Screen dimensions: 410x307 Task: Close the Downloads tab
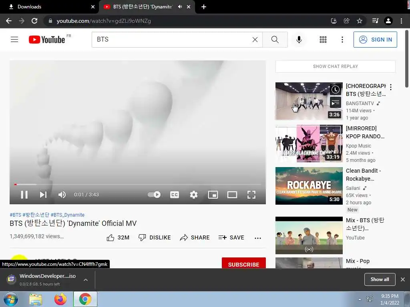[93, 7]
